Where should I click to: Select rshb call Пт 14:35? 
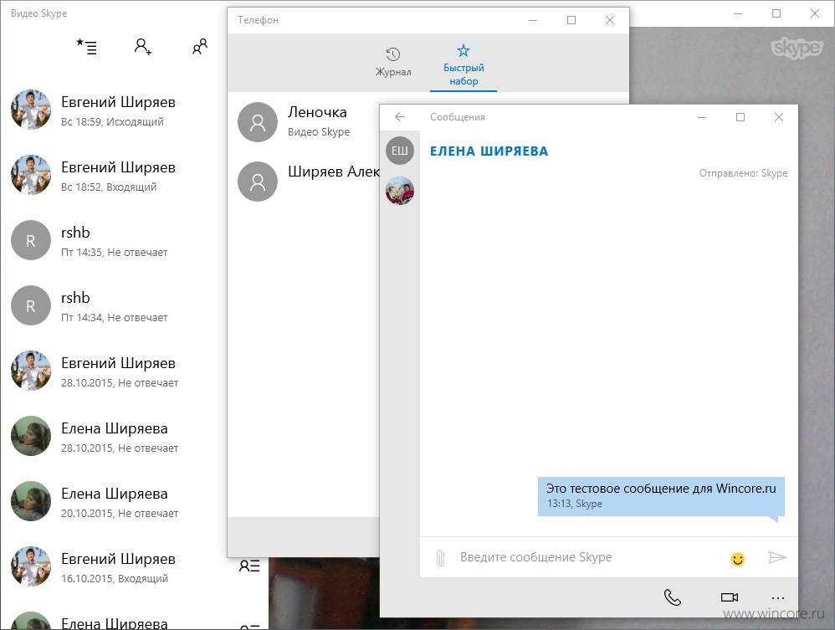click(x=112, y=240)
